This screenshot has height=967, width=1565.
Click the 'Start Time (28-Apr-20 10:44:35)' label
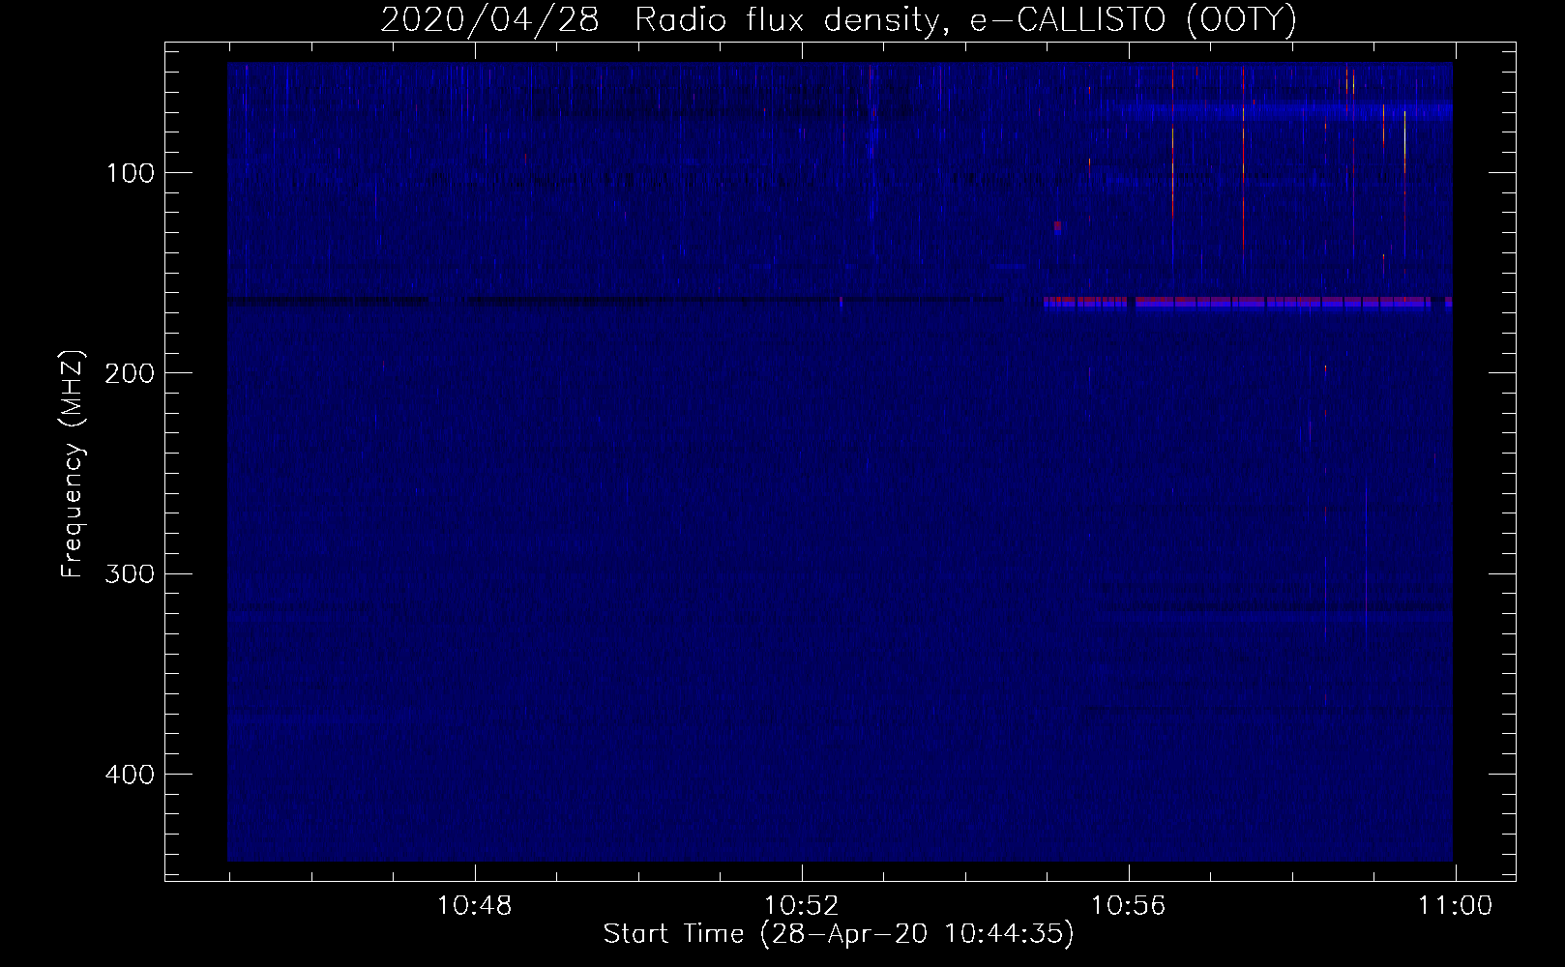click(x=839, y=934)
